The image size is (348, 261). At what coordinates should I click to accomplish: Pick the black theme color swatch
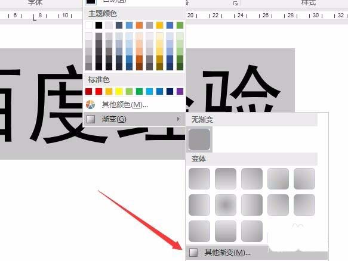98,25
